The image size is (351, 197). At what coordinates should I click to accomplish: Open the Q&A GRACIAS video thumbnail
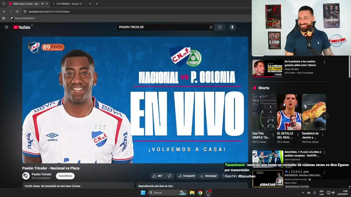(268, 179)
